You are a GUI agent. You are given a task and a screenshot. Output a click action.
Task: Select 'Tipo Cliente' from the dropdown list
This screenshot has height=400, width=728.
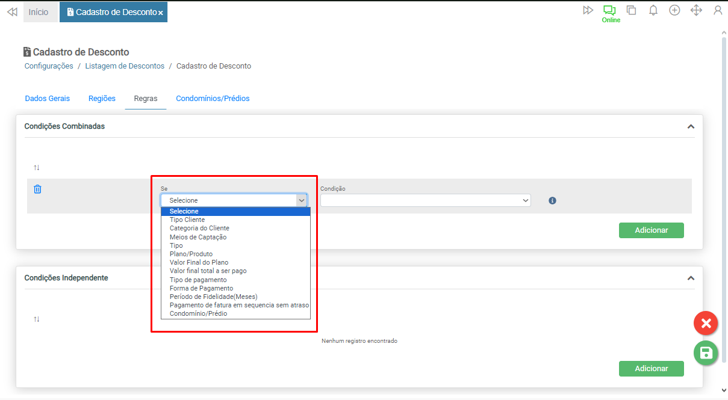tap(187, 220)
